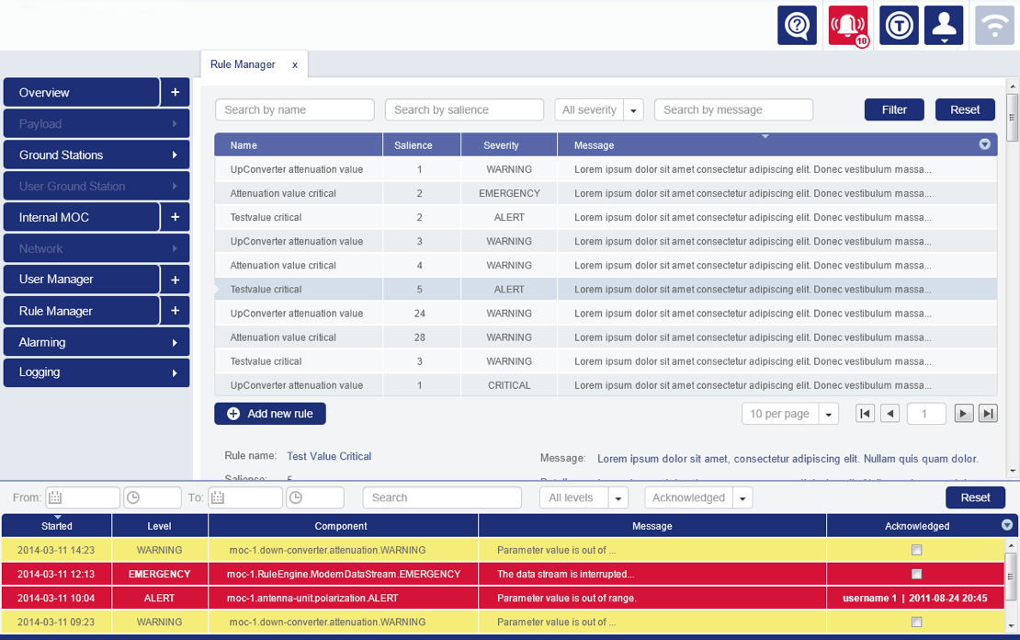The width and height of the screenshot is (1020, 640).
Task: Click the Wi-Fi connection status icon
Action: [x=994, y=26]
